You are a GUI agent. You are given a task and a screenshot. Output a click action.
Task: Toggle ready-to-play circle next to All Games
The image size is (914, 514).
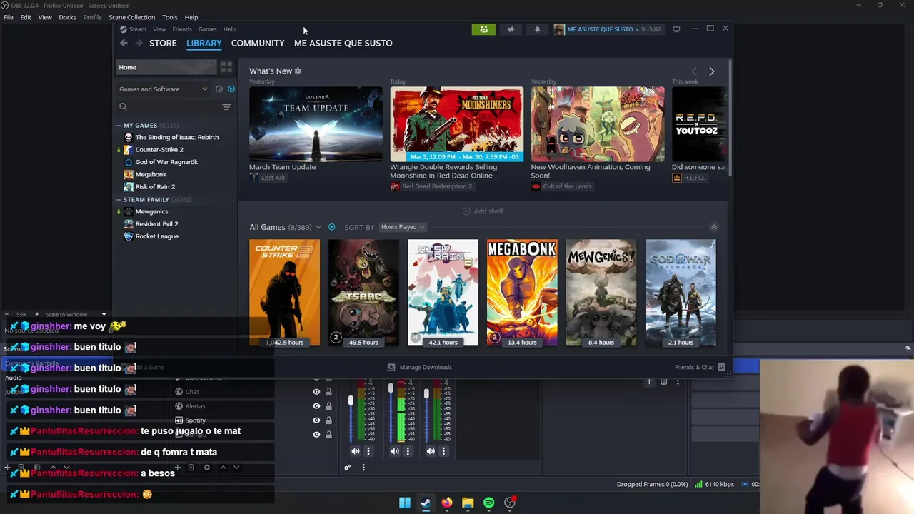pos(331,227)
